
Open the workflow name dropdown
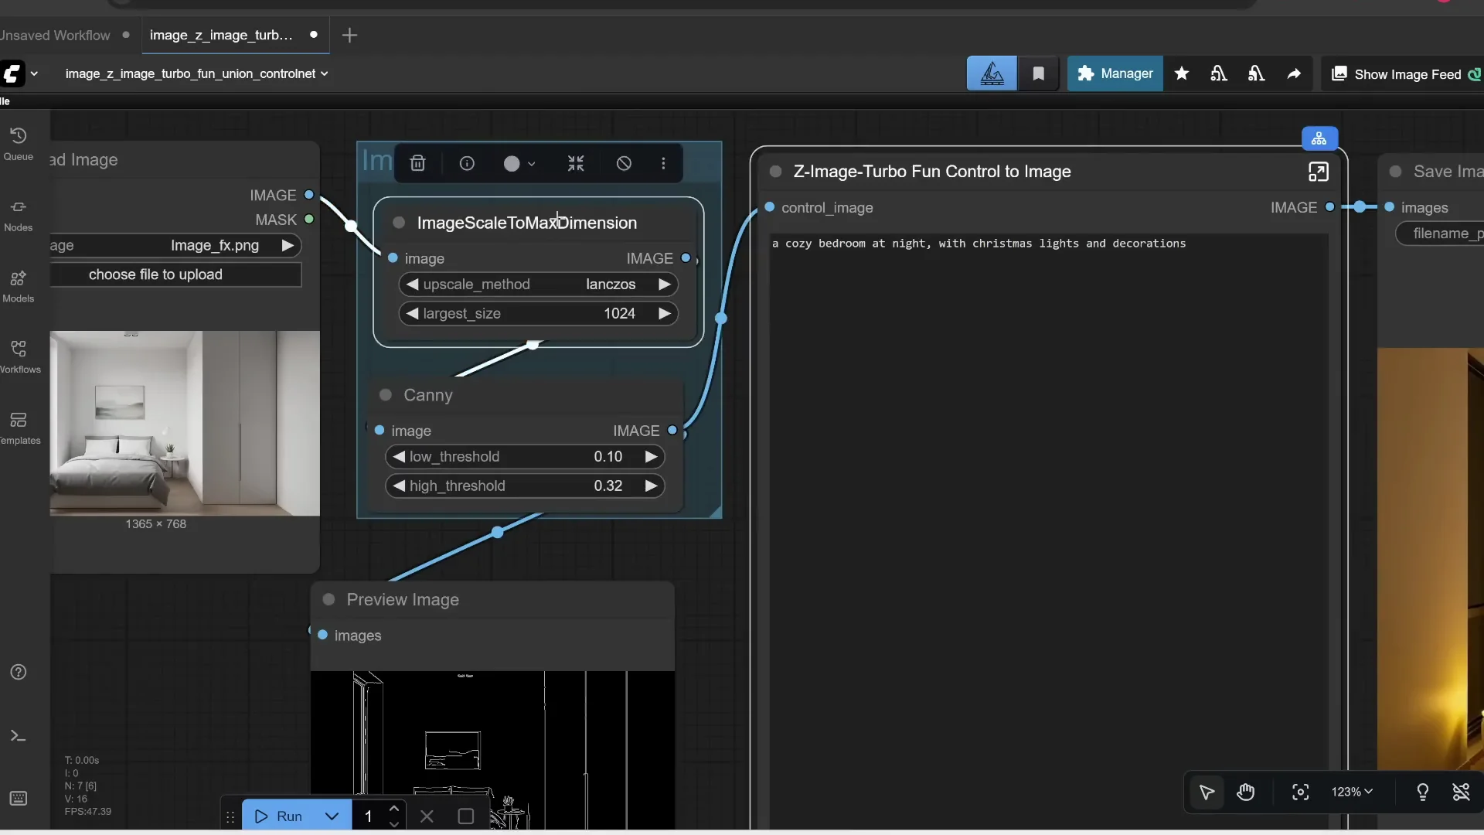click(325, 73)
